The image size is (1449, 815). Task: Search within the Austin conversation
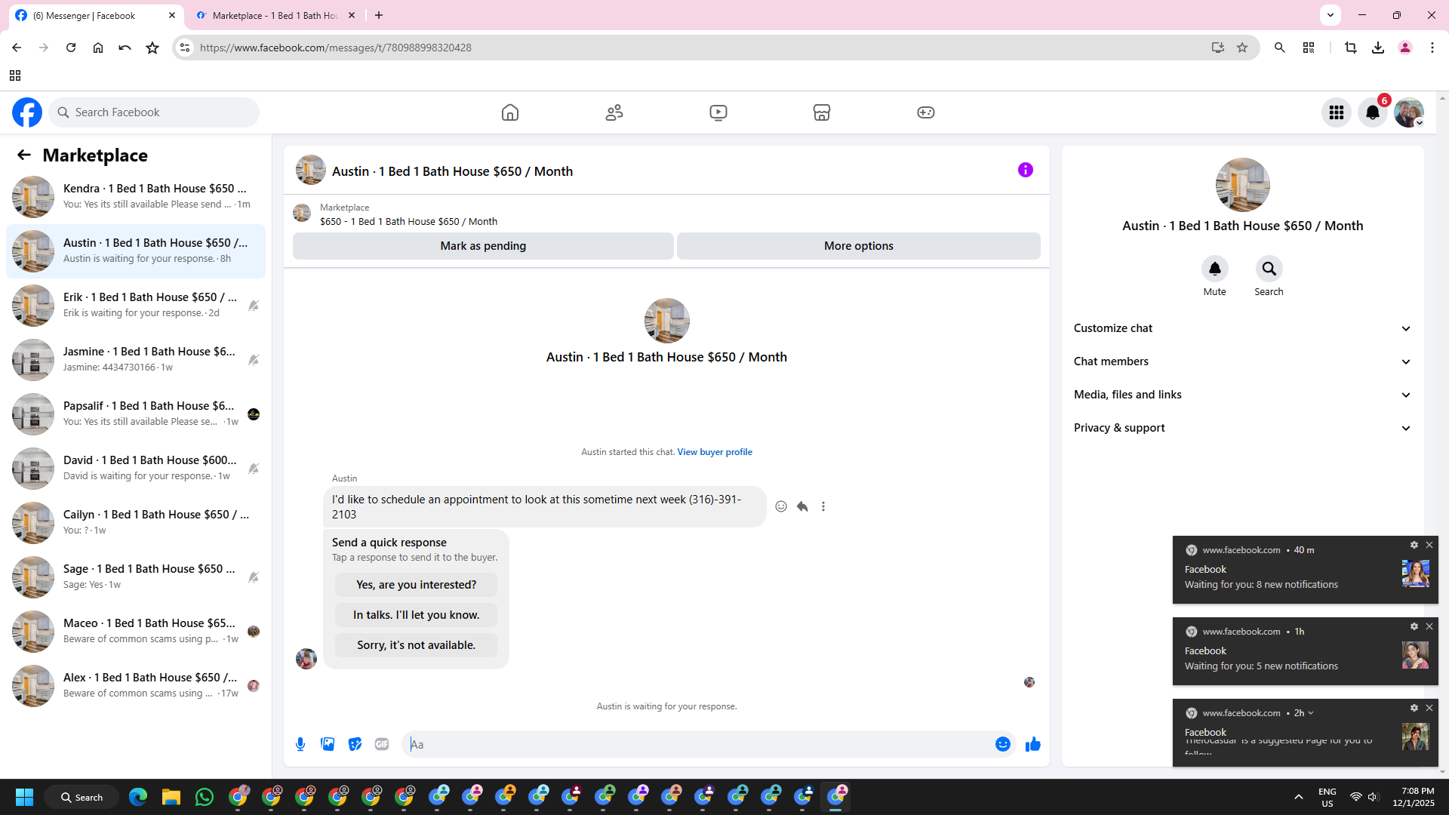[1269, 269]
